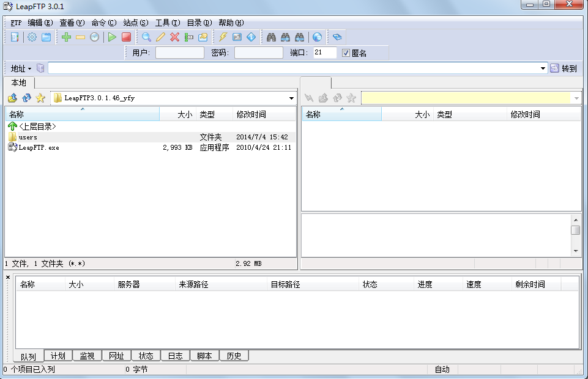588x379 pixels.
Task: Switch to the 计划 tab
Action: [x=58, y=355]
